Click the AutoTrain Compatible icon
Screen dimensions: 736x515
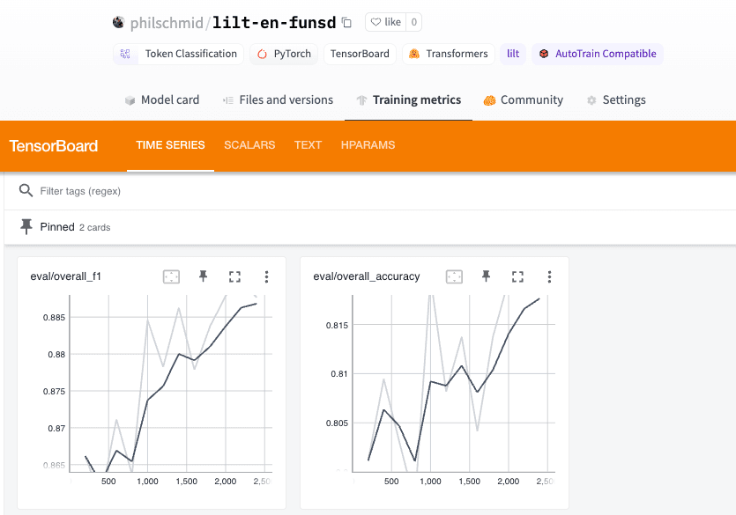[x=544, y=54]
